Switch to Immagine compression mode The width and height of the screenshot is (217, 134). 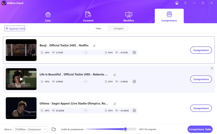coord(119,29)
